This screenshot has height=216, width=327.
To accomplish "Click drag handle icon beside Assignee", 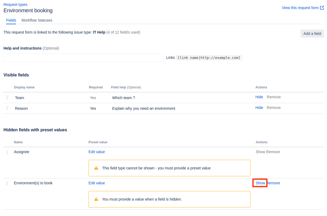I will pyautogui.click(x=7, y=152).
